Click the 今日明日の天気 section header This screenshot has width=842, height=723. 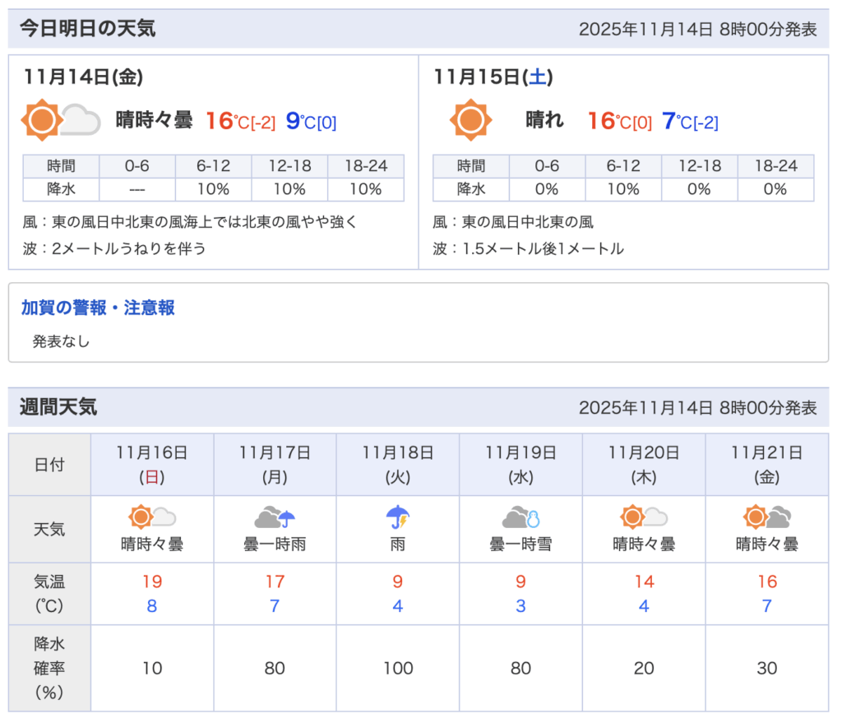click(x=87, y=29)
